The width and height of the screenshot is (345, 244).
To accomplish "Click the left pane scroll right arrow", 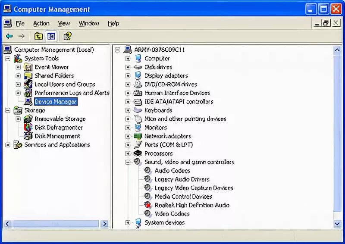I will click(105, 224).
